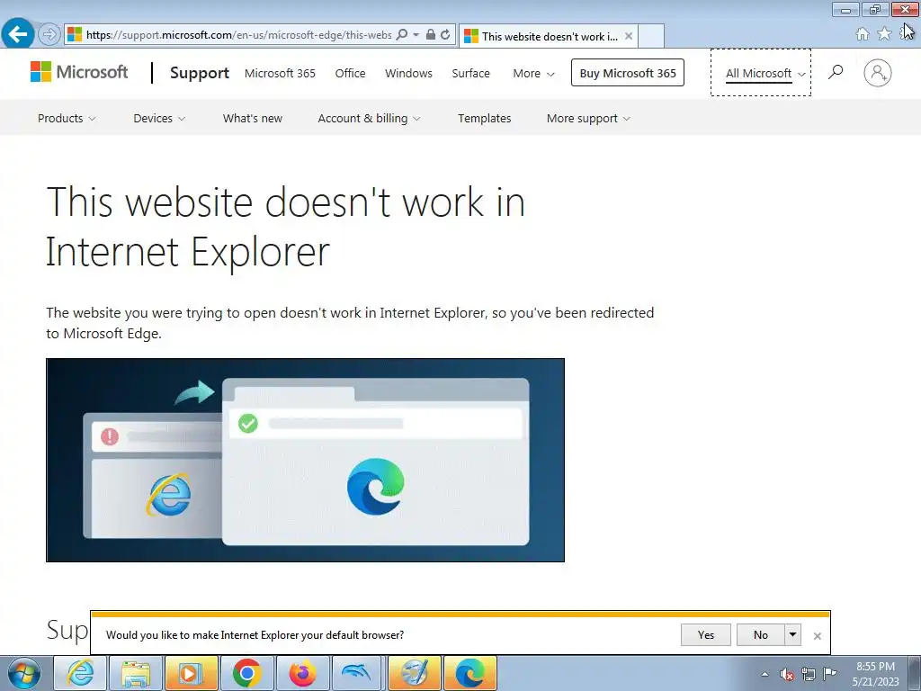Open the No button dropdown arrow
921x691 pixels.
point(792,634)
